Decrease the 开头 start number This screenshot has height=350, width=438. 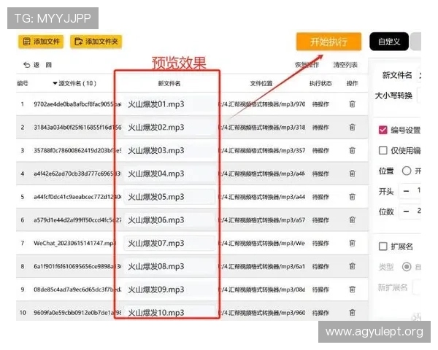coord(406,191)
